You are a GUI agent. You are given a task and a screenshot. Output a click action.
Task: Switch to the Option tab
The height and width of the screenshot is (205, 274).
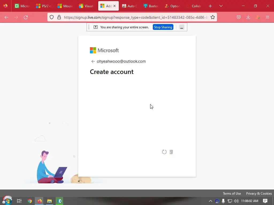[x=173, y=6]
